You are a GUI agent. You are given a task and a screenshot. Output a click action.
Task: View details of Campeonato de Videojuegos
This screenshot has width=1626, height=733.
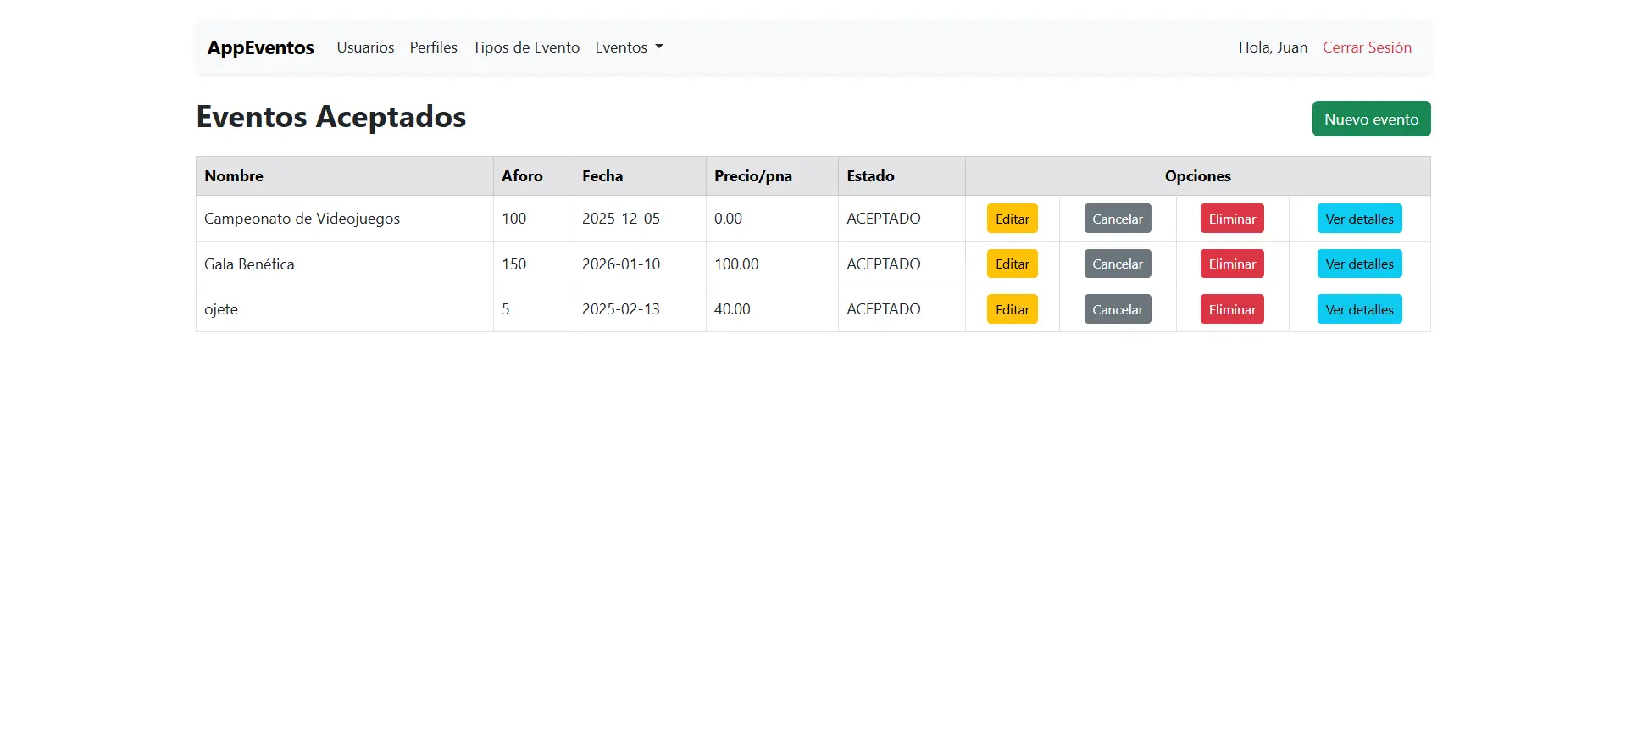(1359, 219)
